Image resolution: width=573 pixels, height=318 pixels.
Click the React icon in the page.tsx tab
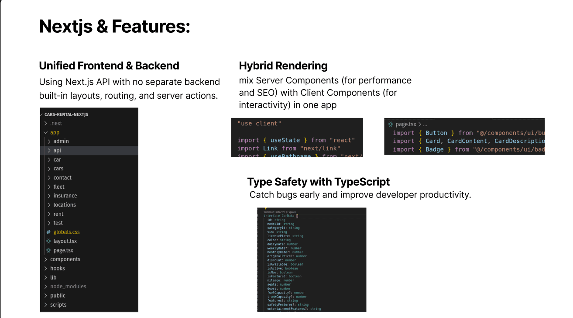tap(391, 124)
